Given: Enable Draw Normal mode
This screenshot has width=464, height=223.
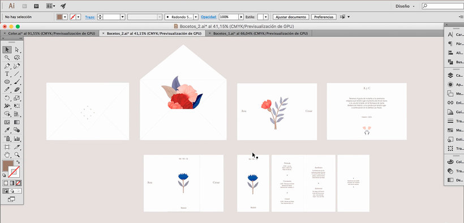Looking at the screenshot, I should click(x=6, y=191).
